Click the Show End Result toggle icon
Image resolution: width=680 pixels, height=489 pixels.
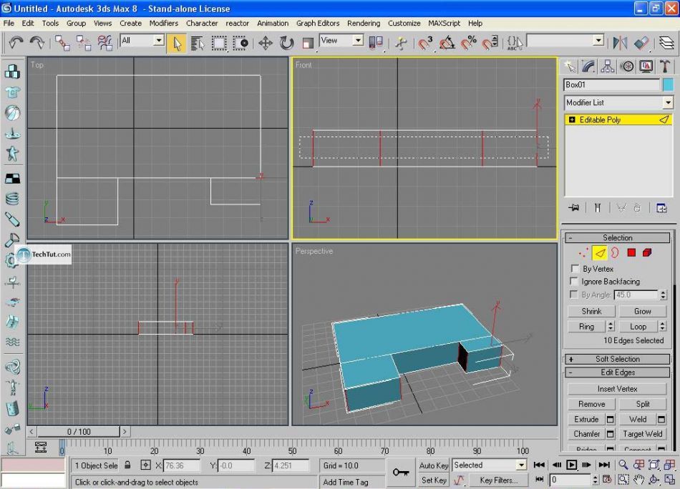[x=598, y=208]
